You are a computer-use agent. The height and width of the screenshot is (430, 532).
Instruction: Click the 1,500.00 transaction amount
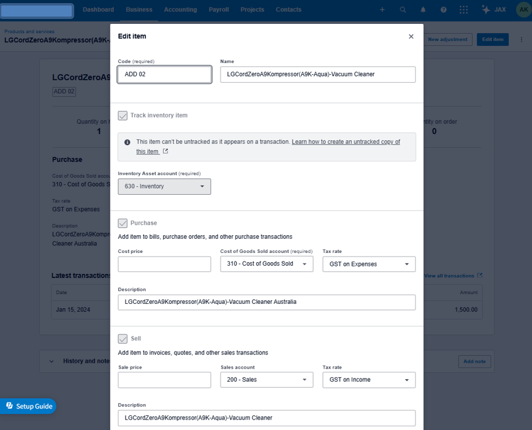[x=466, y=309]
